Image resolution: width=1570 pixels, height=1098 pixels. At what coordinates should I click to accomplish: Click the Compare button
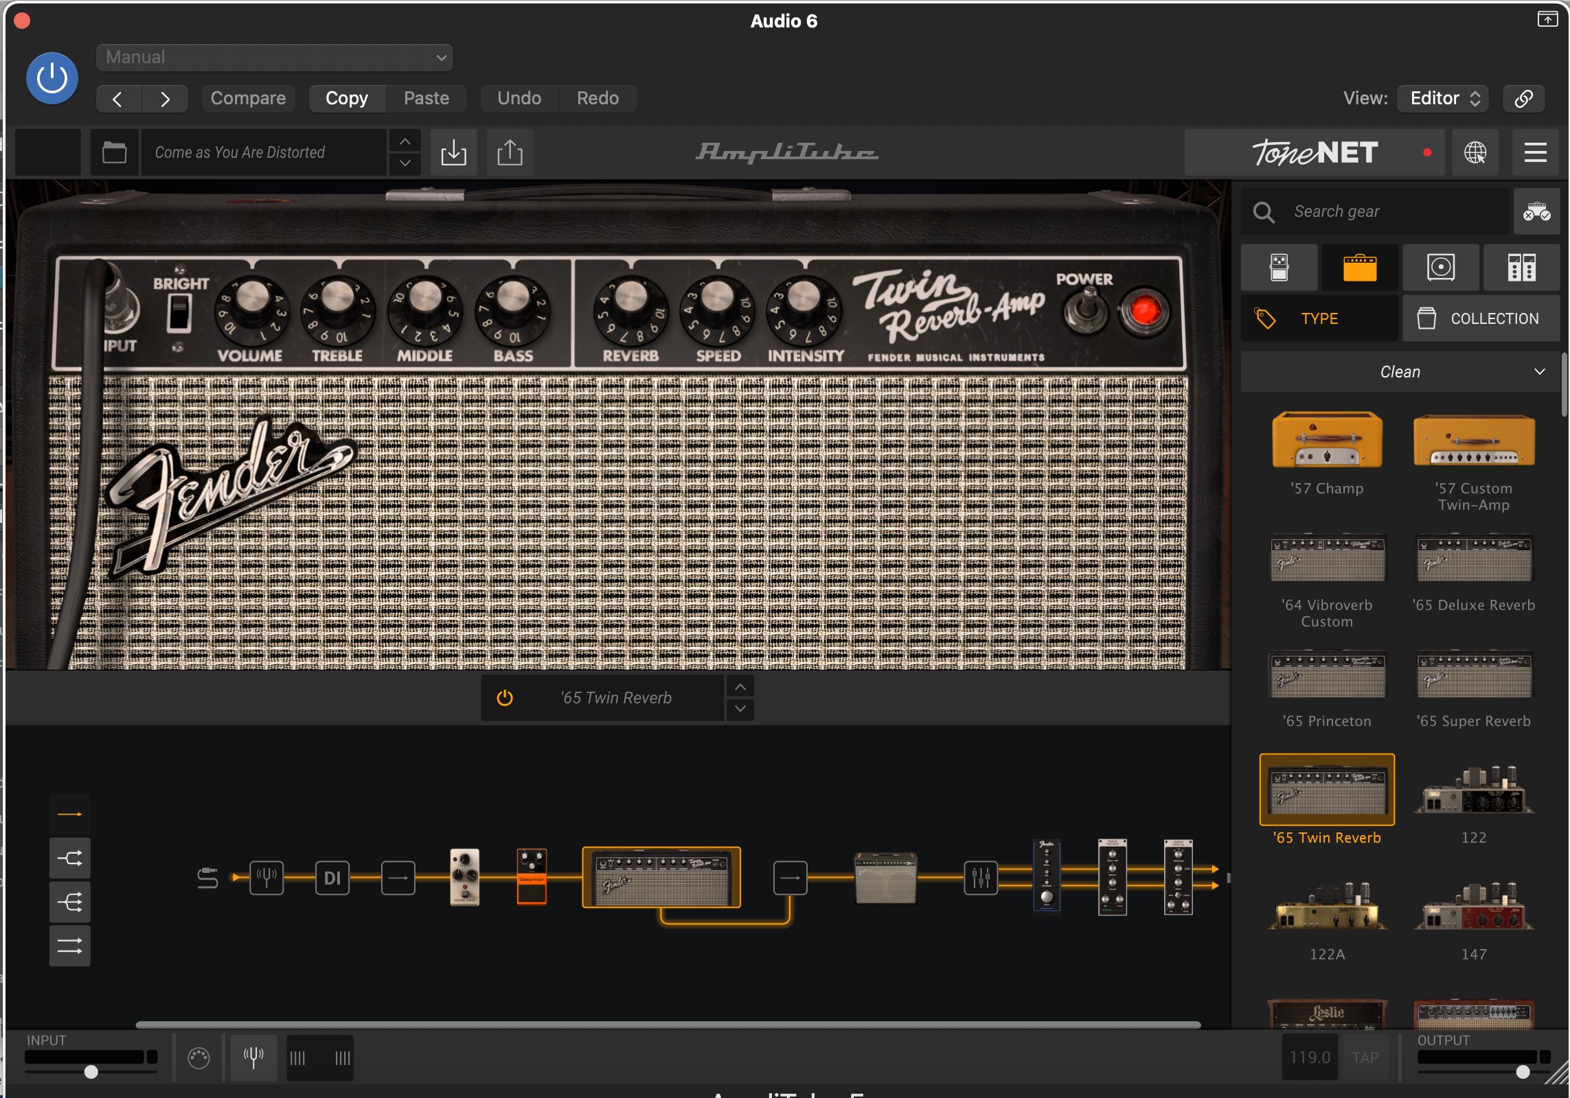pyautogui.click(x=248, y=98)
